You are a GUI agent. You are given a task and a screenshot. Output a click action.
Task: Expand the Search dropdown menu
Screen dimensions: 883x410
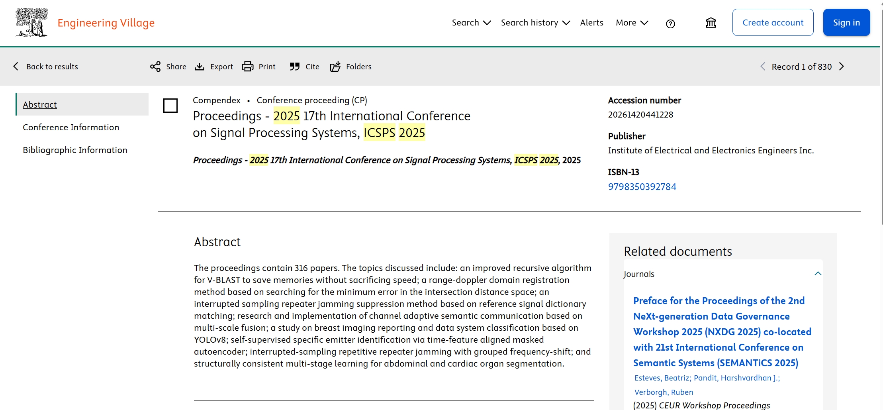tap(471, 23)
